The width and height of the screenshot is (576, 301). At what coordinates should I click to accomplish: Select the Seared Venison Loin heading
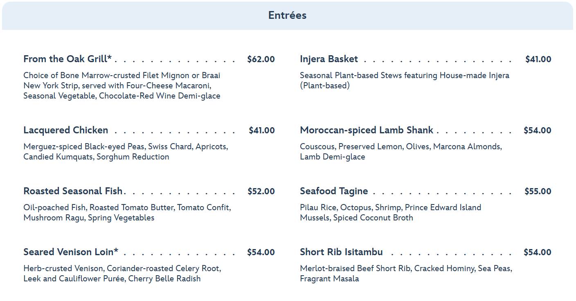pyautogui.click(x=70, y=252)
